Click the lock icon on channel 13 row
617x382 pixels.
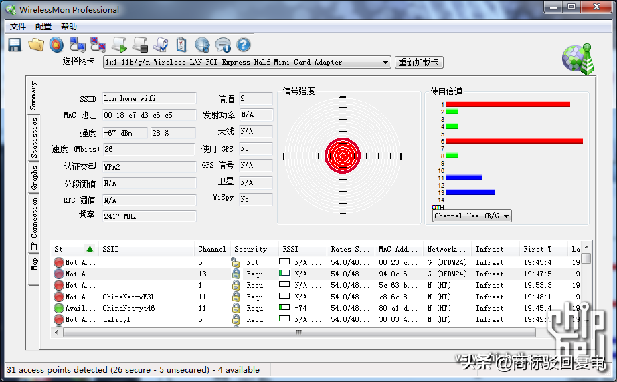[x=236, y=274]
